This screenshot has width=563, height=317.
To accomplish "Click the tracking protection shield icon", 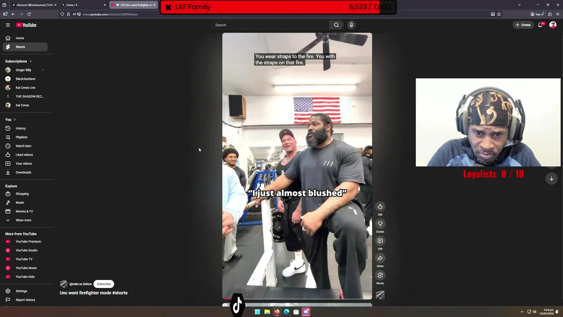I will coord(62,14).
